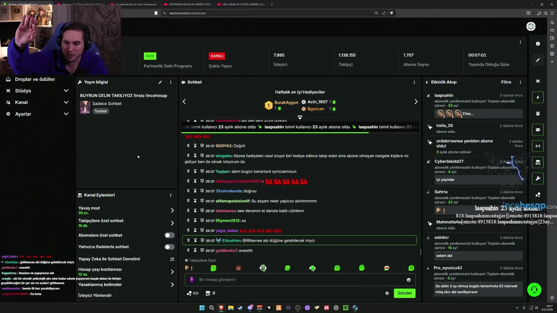The image size is (557, 313).
Task: Click the KAPALI Çoklu Yayın badge
Action: [x=217, y=56]
